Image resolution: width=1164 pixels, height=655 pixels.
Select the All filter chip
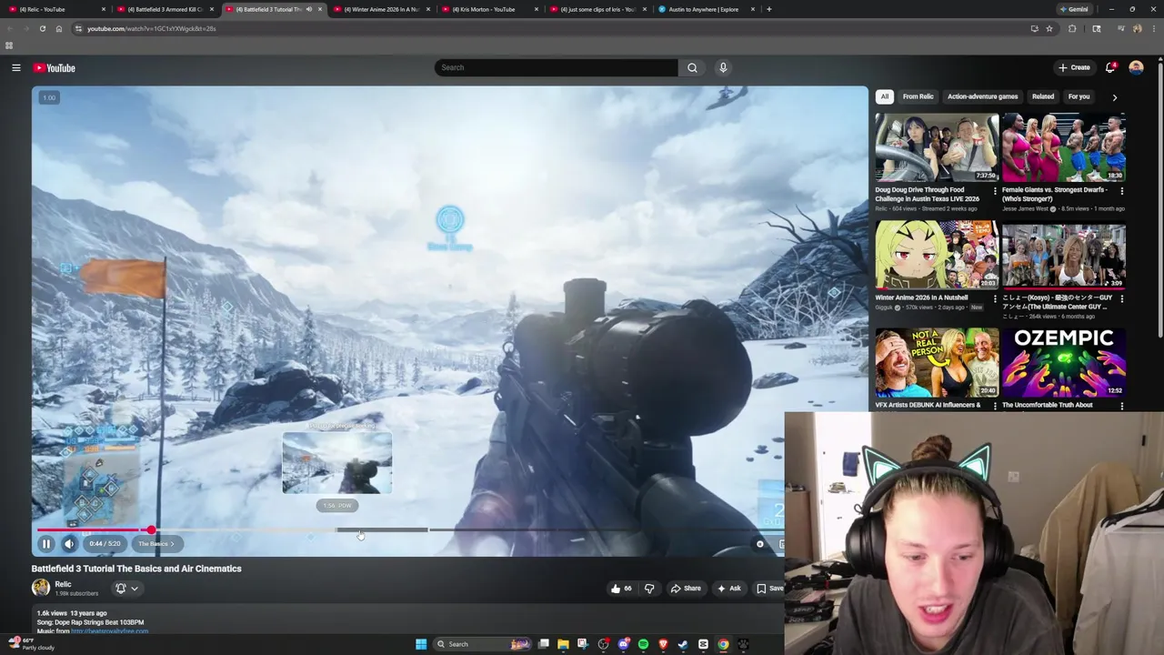[884, 96]
